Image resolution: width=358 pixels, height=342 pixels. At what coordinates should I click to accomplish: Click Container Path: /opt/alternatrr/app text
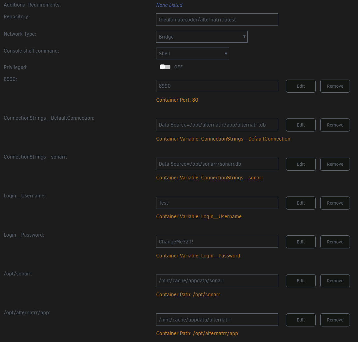click(197, 334)
